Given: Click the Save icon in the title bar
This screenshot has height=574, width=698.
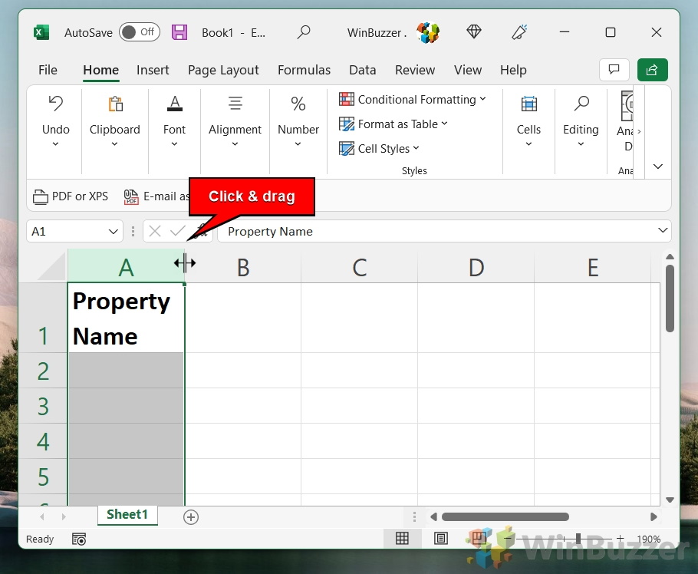Looking at the screenshot, I should (179, 31).
